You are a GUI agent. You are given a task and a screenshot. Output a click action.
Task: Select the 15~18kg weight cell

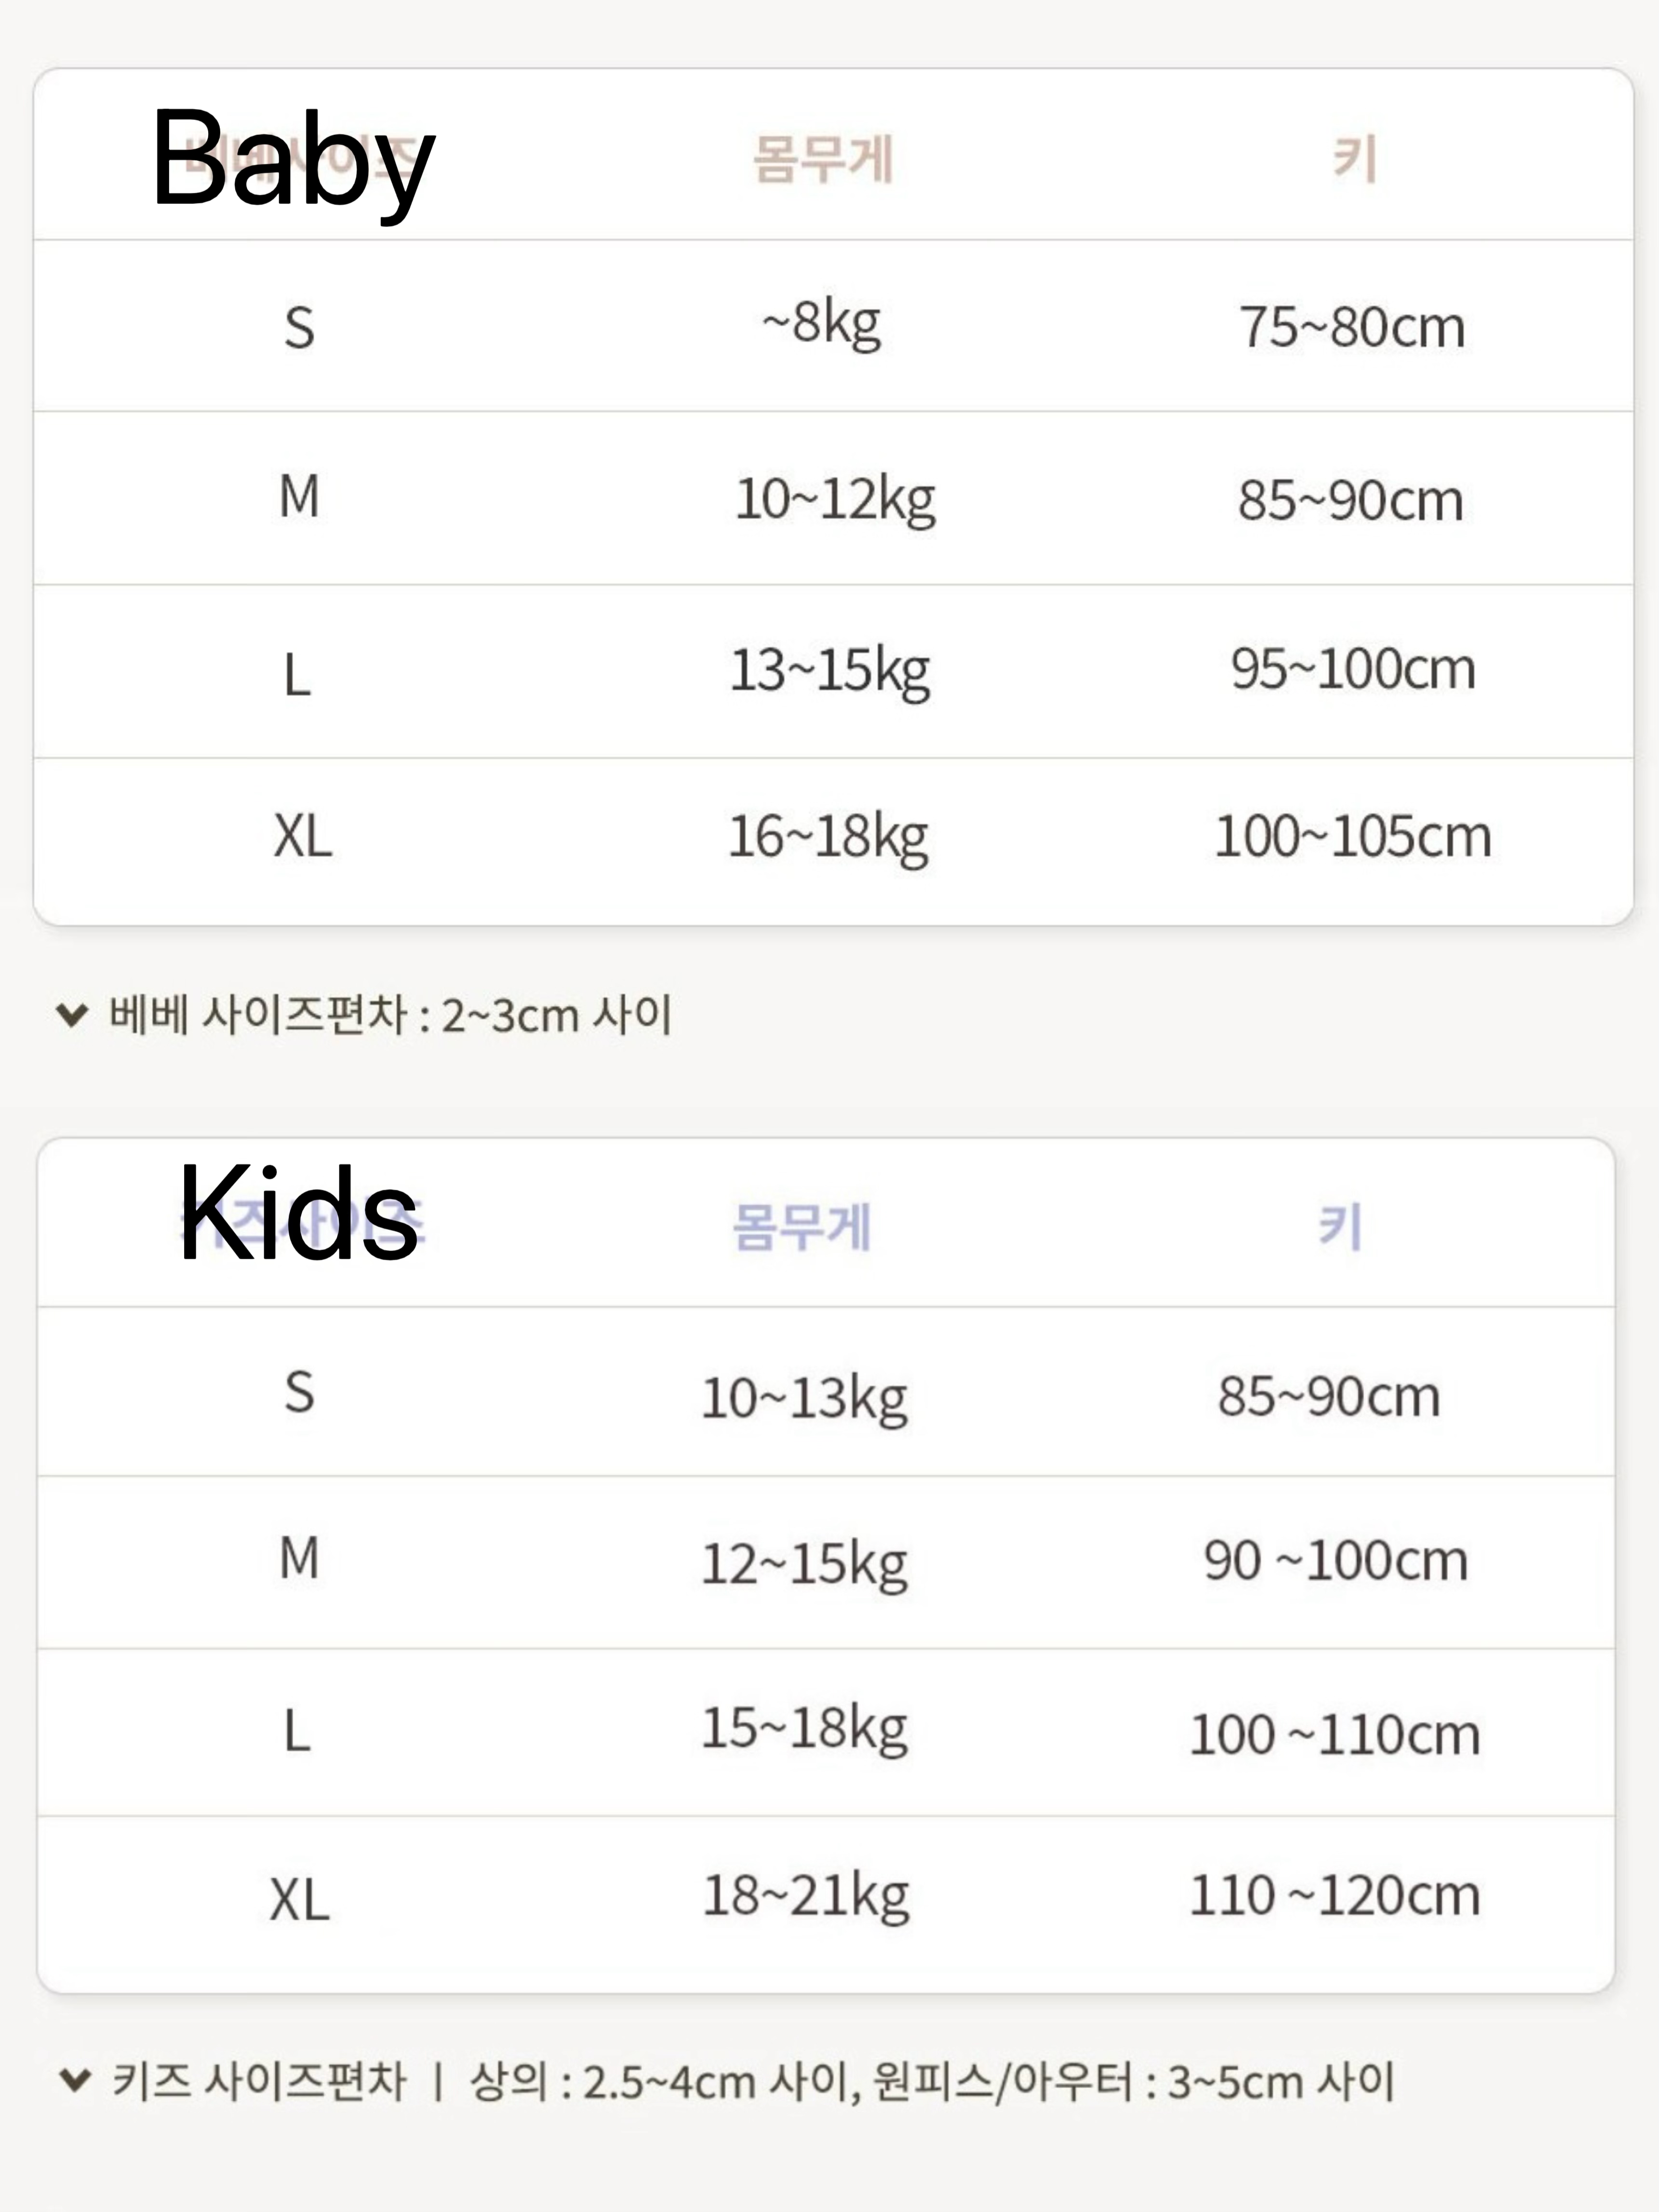pos(805,1728)
